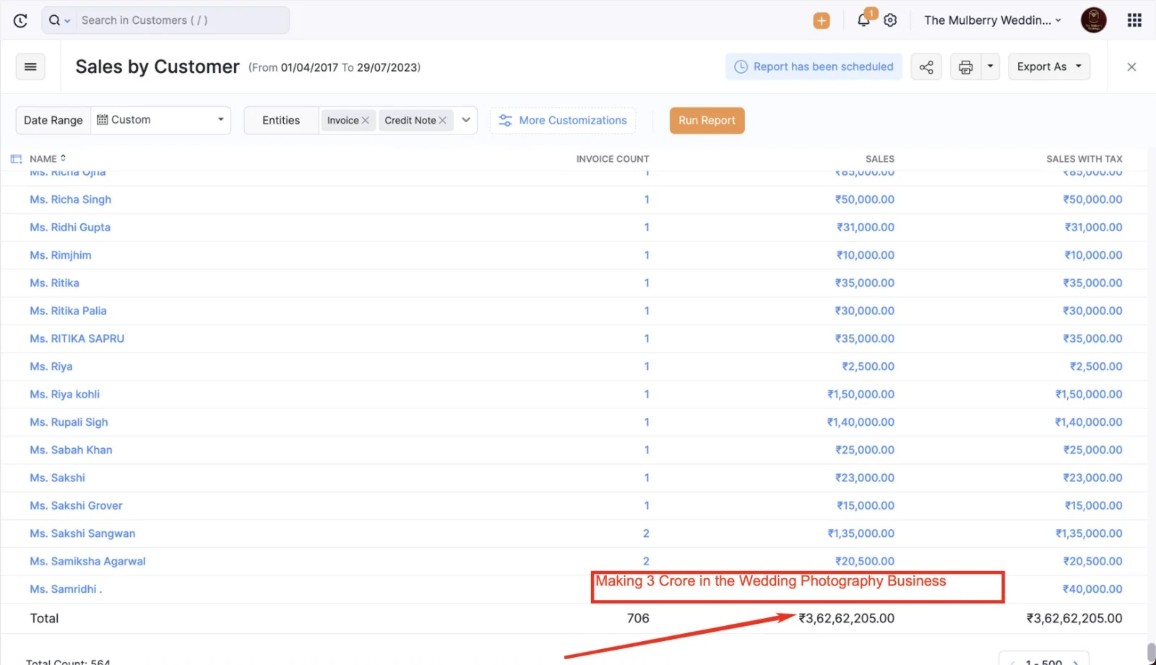Open the apps grid launcher
This screenshot has width=1156, height=665.
1134,20
